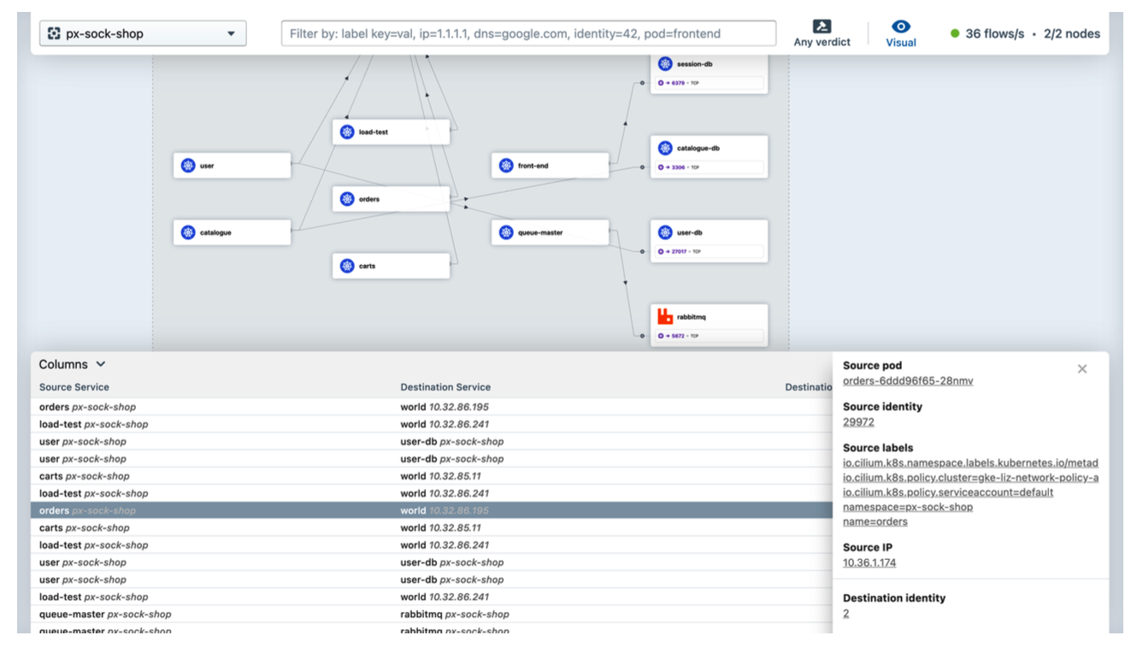This screenshot has height=653, width=1137.
Task: Click the Kubernetes icon on catalogue-db card
Action: [x=665, y=148]
